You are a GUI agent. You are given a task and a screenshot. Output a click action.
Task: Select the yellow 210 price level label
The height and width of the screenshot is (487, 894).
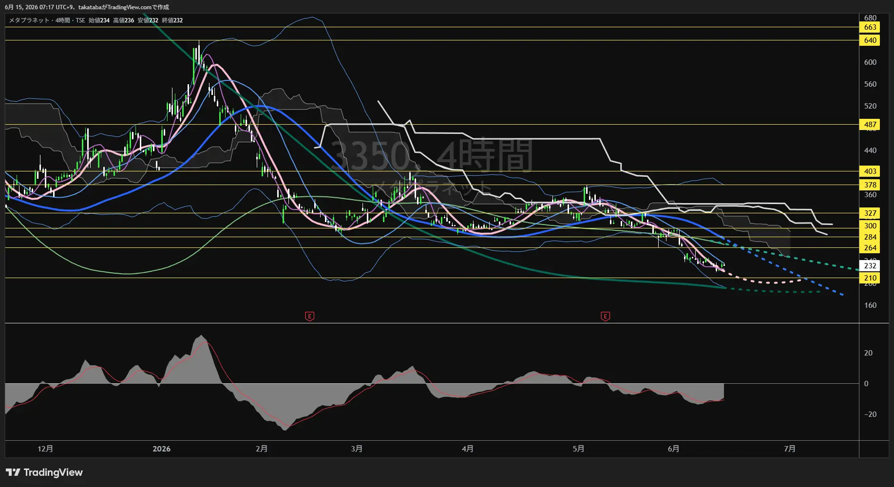pos(870,279)
